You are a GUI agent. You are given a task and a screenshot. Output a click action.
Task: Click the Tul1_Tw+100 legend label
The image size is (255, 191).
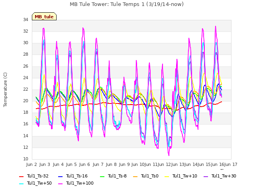pos(80,183)
